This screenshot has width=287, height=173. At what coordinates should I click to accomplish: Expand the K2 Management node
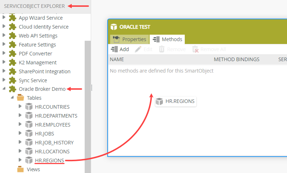click(x=4, y=62)
